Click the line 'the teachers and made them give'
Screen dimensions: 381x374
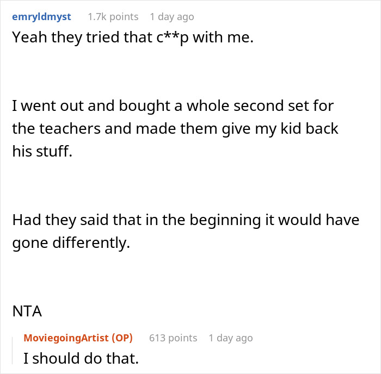pos(175,129)
